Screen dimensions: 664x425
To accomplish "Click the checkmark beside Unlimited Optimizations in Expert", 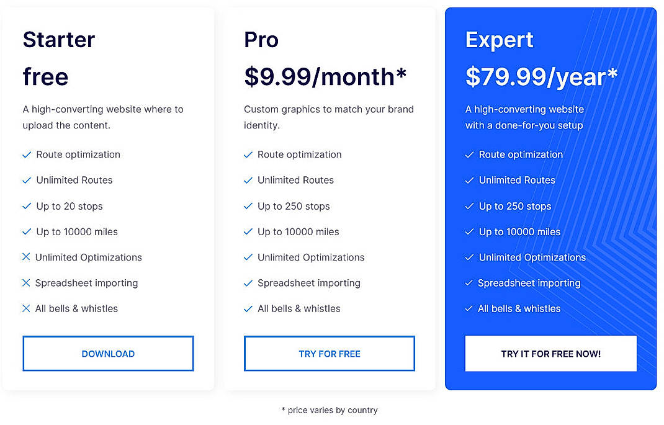I will click(470, 257).
